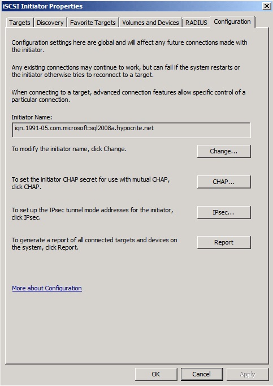Switch to the Targets tab
The width and height of the screenshot is (273, 386).
[x=20, y=23]
